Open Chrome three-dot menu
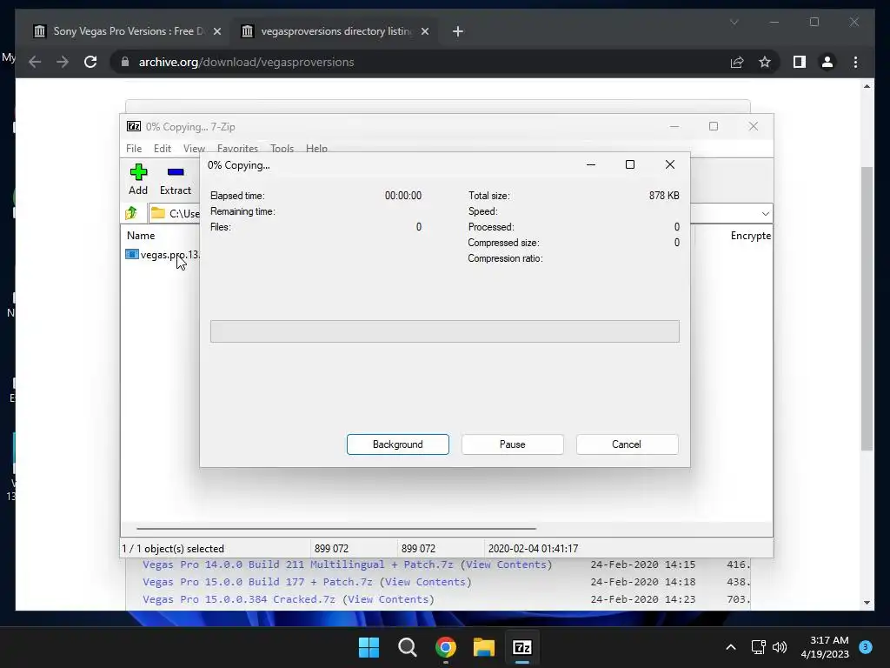 pyautogui.click(x=855, y=62)
